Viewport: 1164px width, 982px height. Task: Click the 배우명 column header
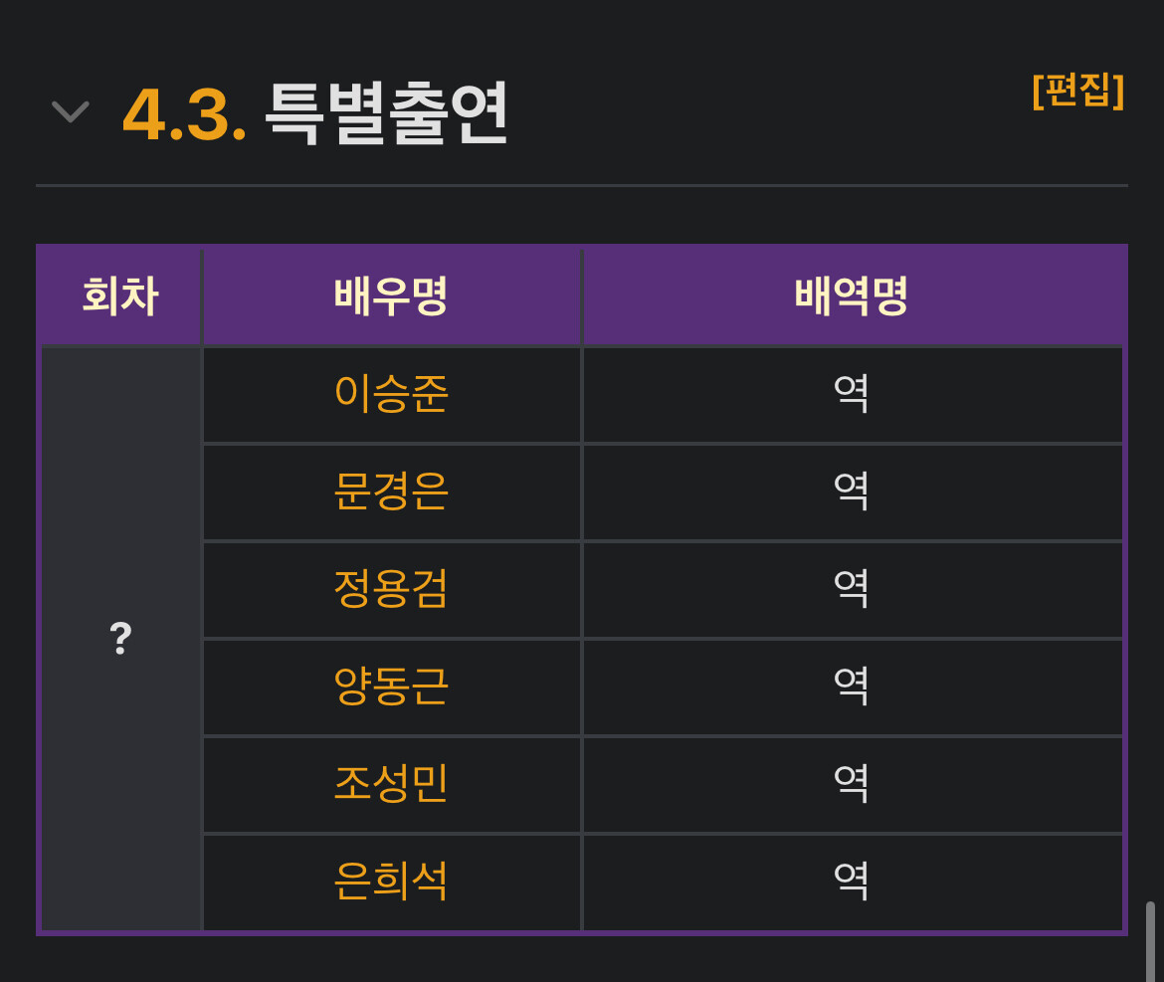coord(391,296)
